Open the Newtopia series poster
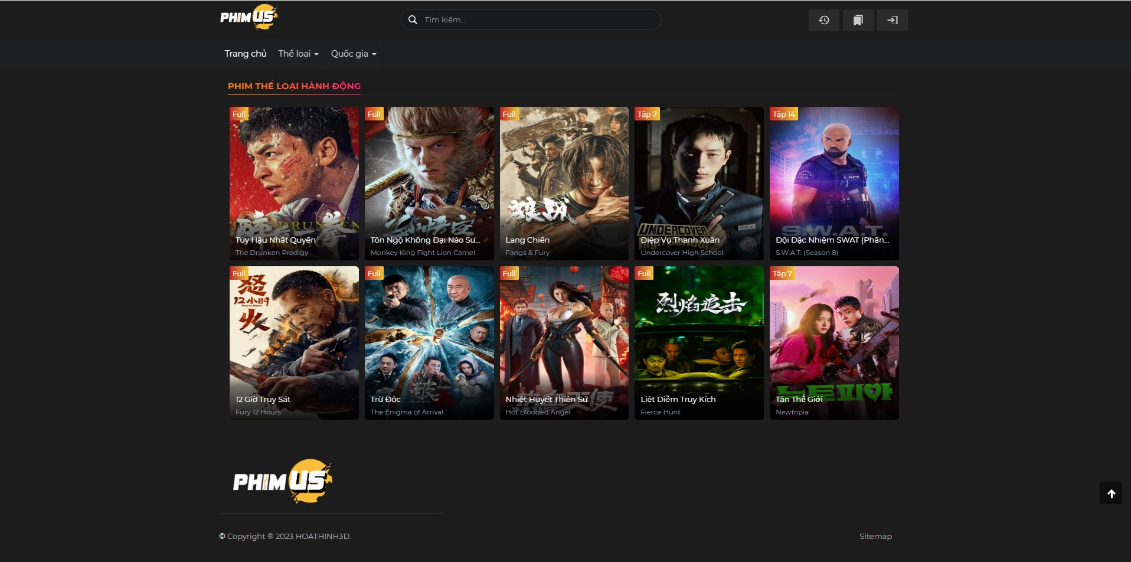The height and width of the screenshot is (562, 1131). click(833, 342)
